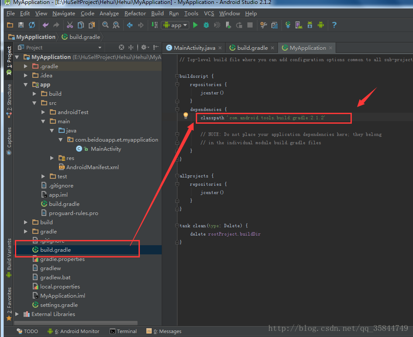
Task: Open the Refactor menu
Action: pyautogui.click(x=135, y=14)
